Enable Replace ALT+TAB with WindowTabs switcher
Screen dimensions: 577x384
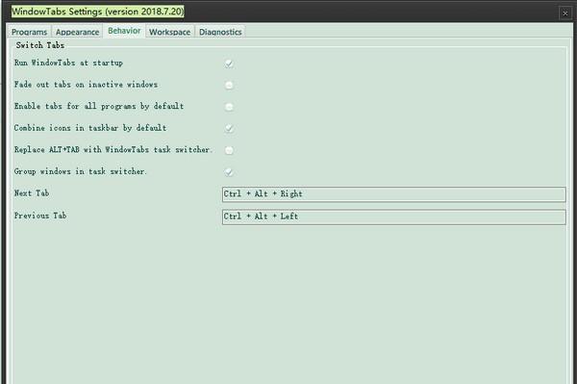(x=229, y=150)
